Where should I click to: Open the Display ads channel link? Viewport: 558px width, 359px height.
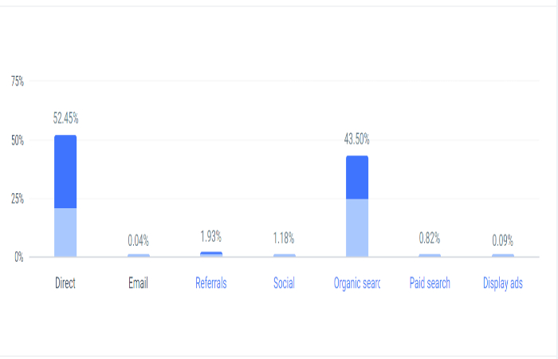tap(503, 283)
